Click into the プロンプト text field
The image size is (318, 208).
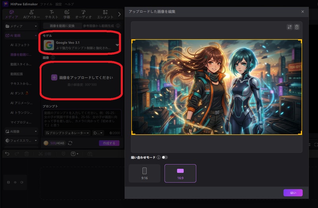coord(82,119)
